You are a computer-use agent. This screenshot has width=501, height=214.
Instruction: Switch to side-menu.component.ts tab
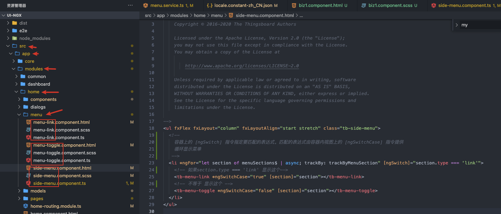click(464, 5)
